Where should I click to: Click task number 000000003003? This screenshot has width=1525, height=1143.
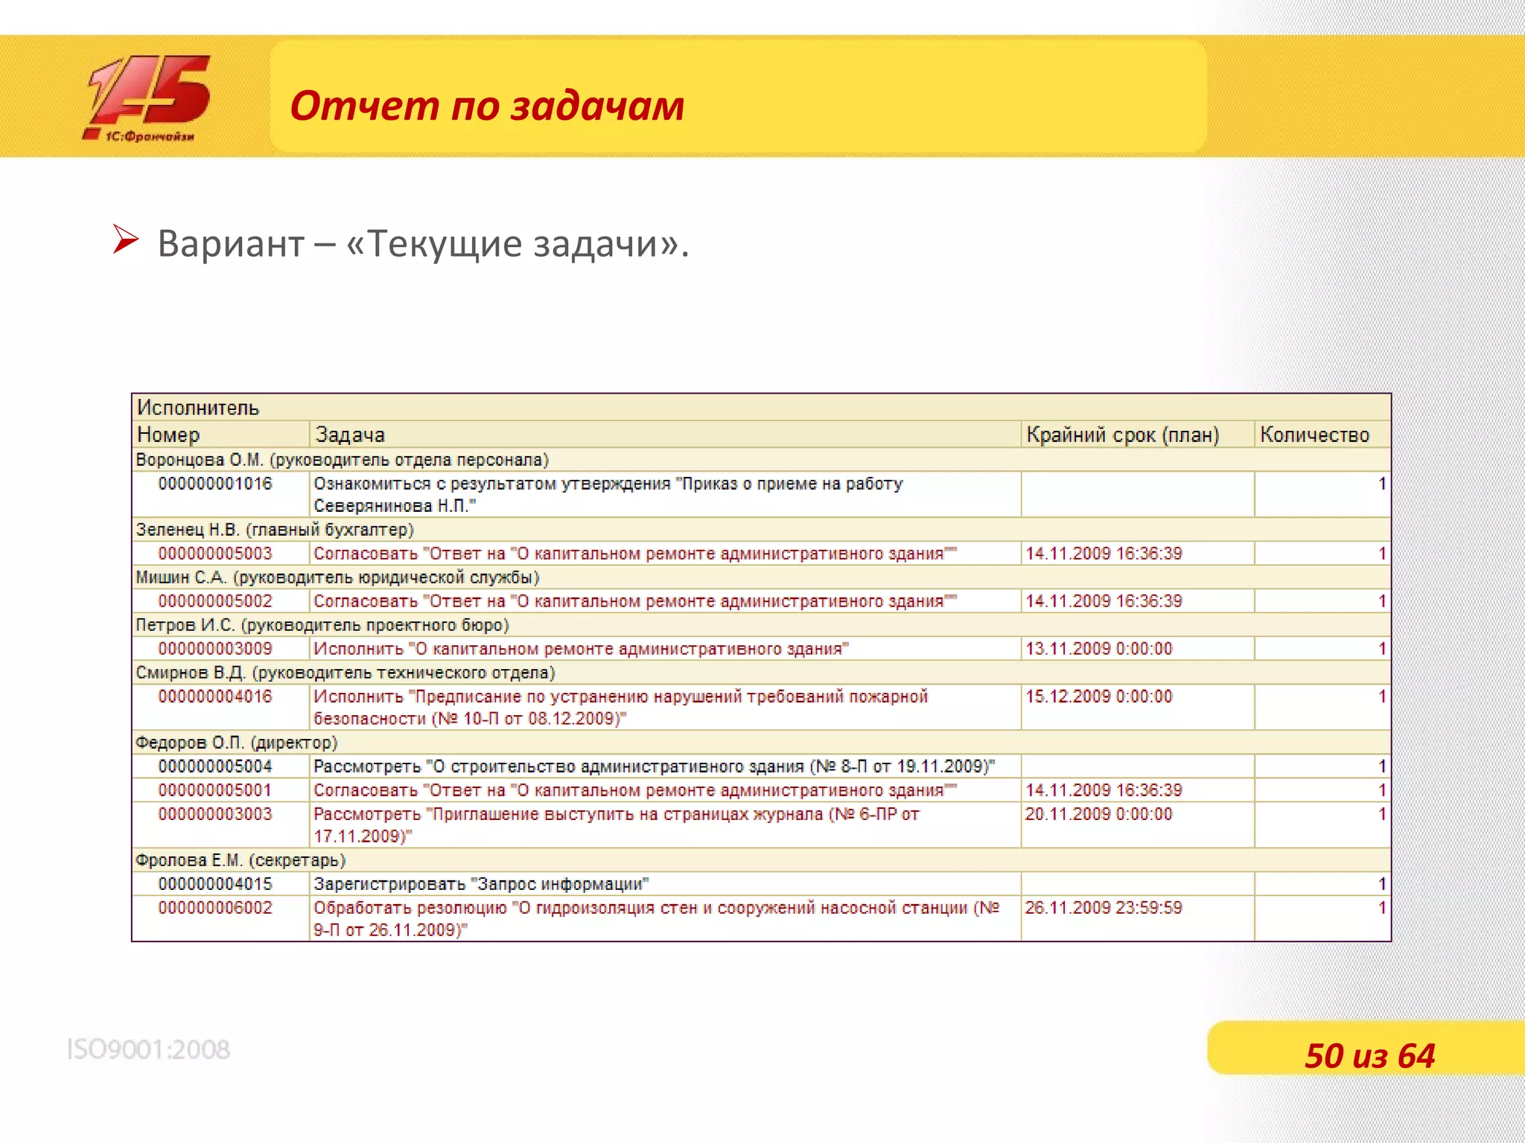coord(215,814)
